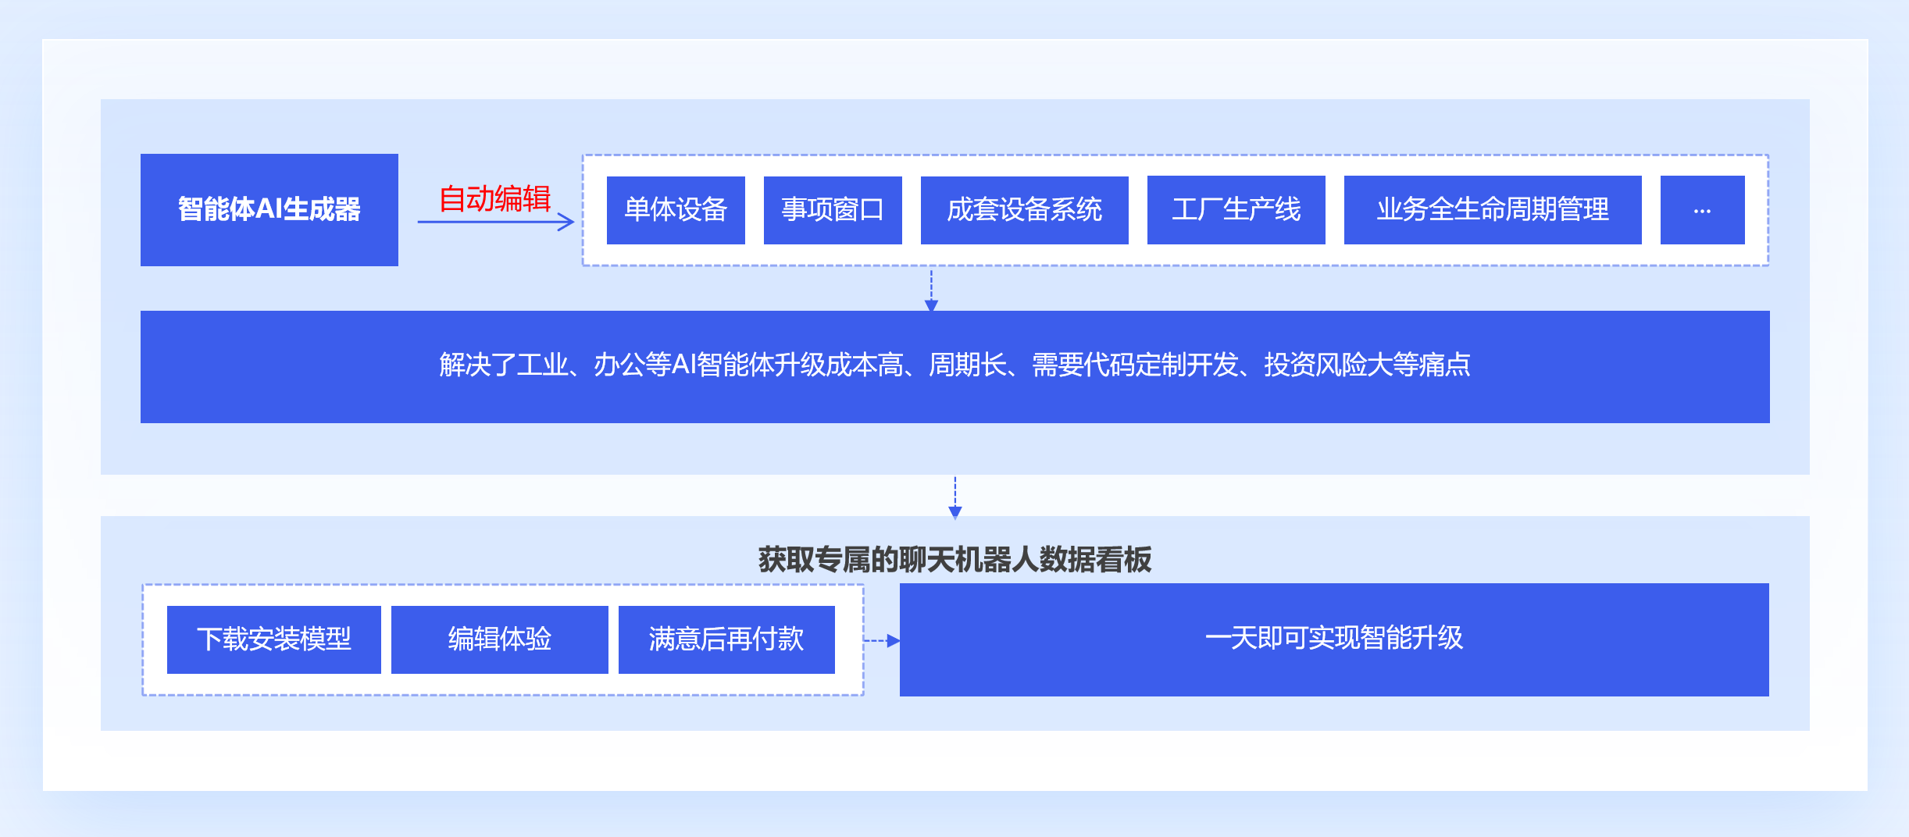Open the 业务全生命周期管理 block
The width and height of the screenshot is (1909, 837).
(x=1492, y=209)
